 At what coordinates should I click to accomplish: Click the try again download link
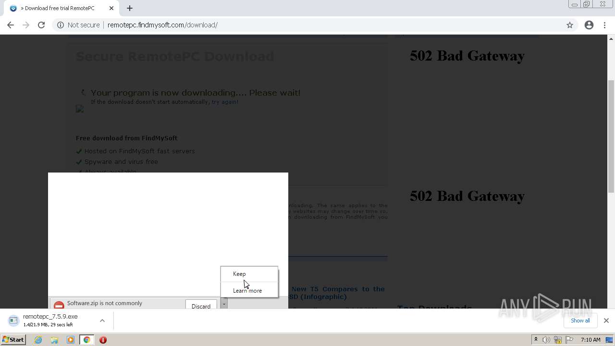[225, 102]
